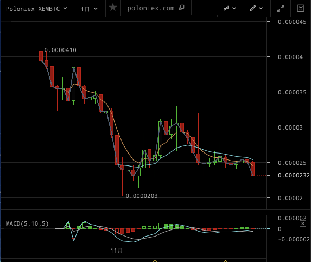The height and width of the screenshot is (262, 311).
Task: Open the chart type candlestick icon
Action: 226,8
